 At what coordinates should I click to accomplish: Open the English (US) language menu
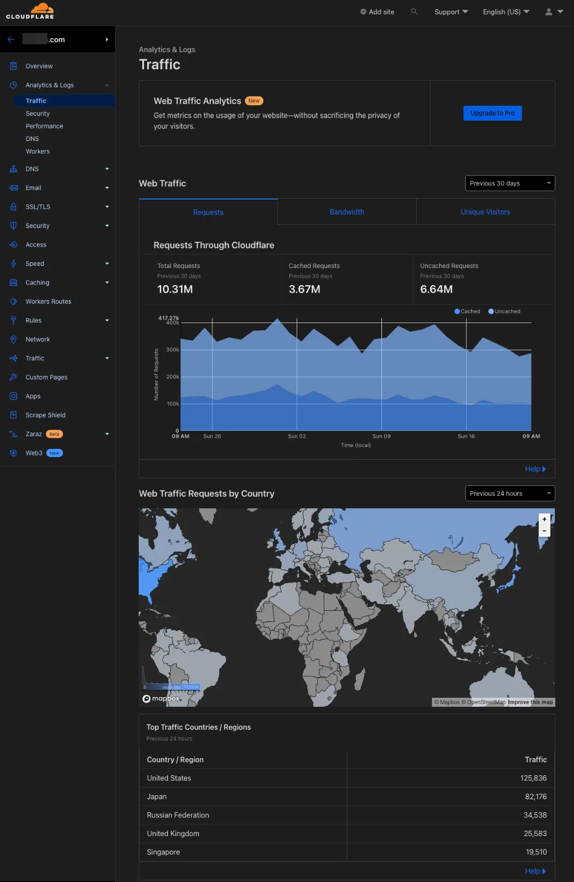click(x=506, y=12)
